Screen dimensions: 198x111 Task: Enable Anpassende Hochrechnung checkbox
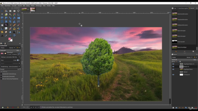1,74
